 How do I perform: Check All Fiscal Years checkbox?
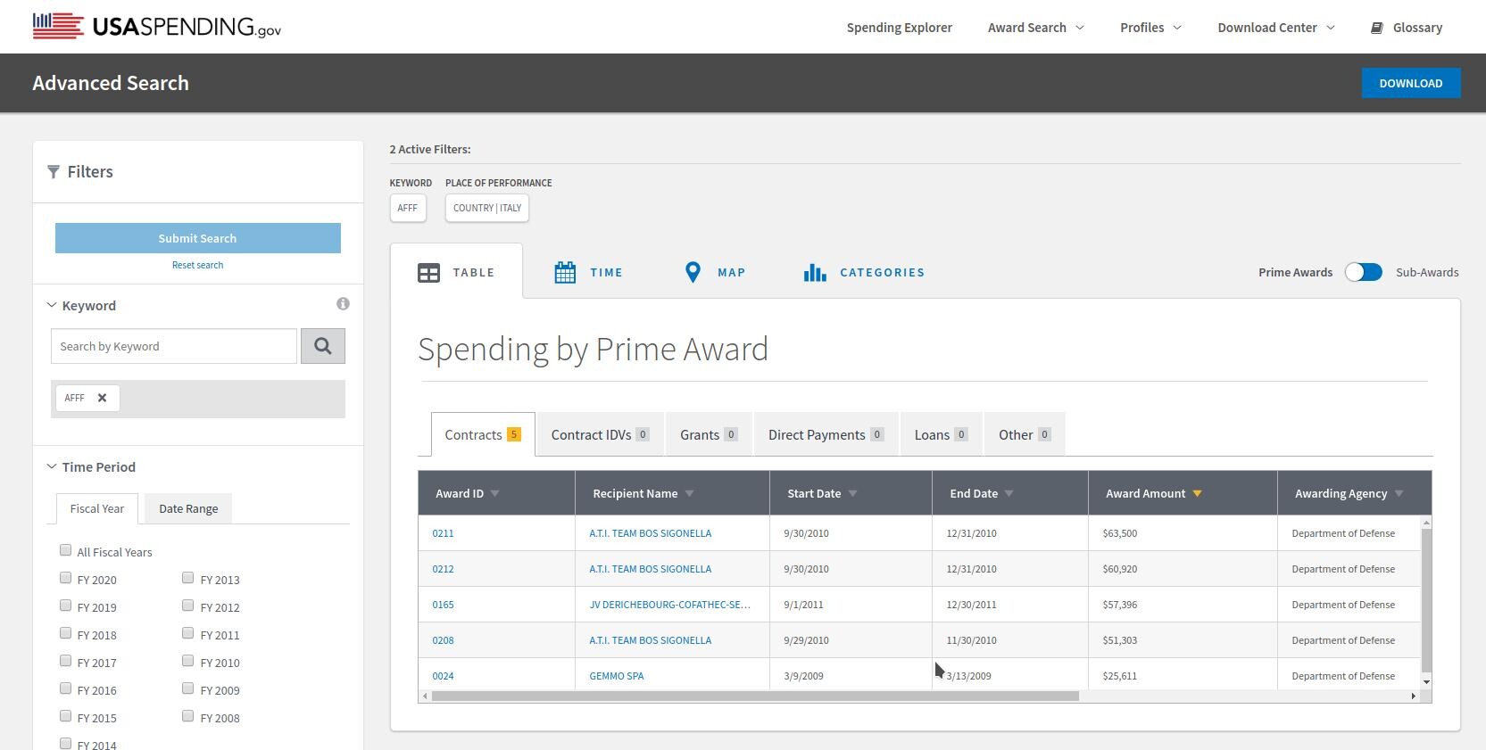[65, 550]
